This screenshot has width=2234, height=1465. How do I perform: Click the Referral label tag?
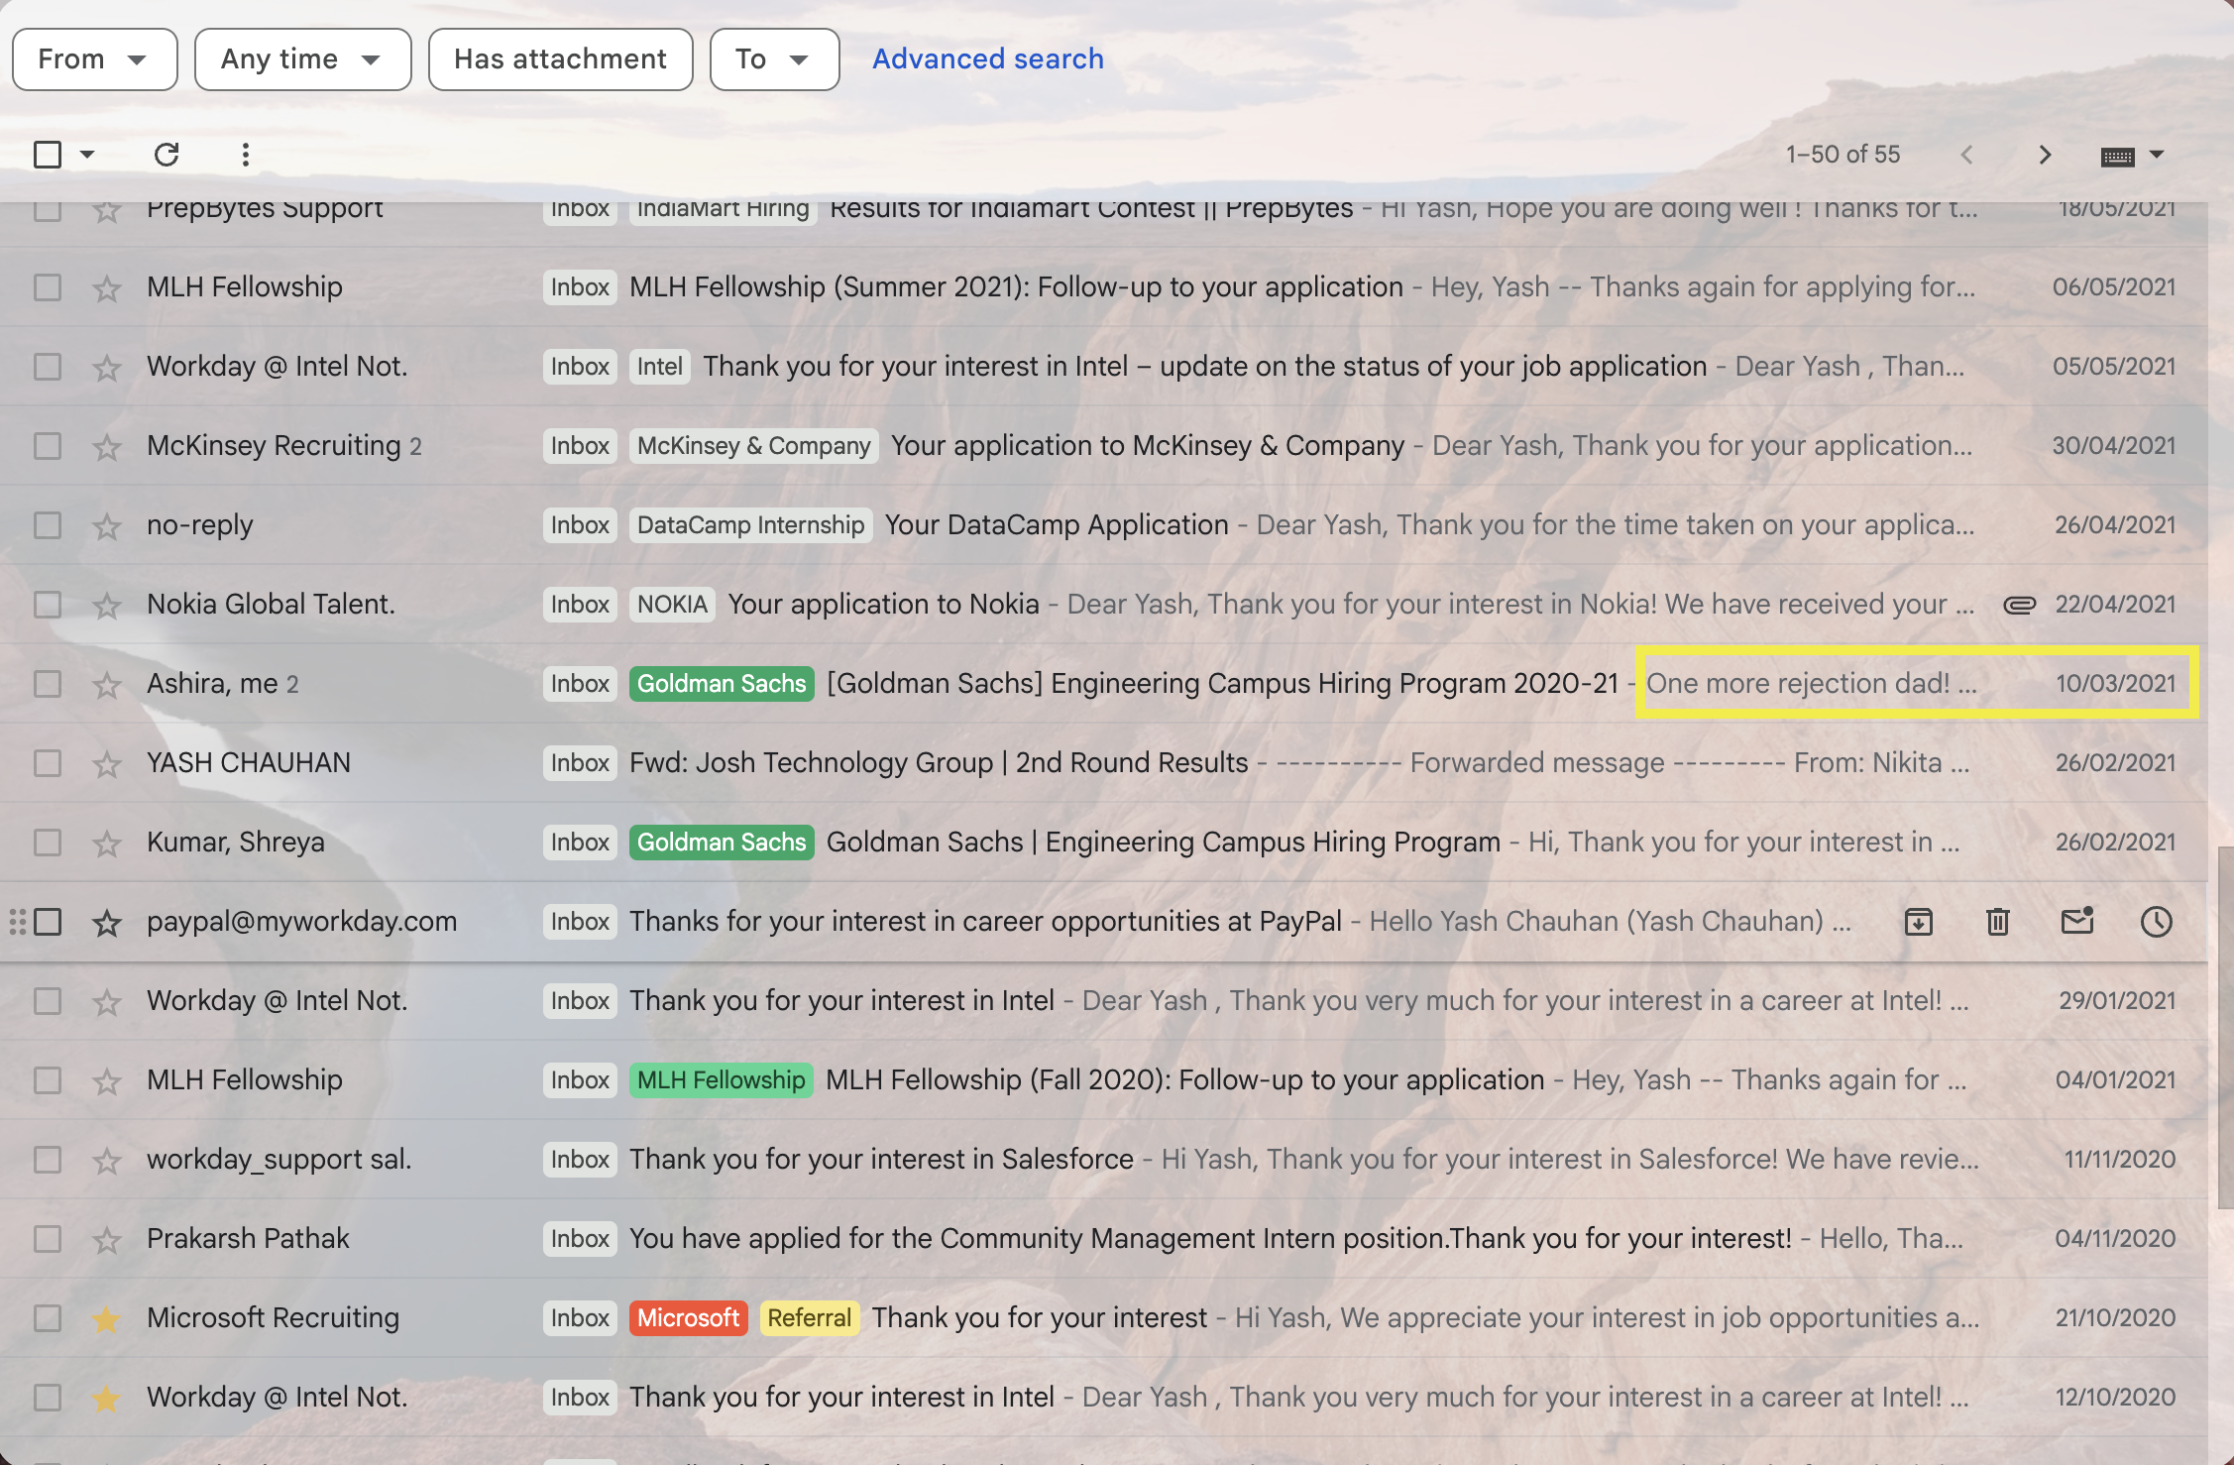810,1318
